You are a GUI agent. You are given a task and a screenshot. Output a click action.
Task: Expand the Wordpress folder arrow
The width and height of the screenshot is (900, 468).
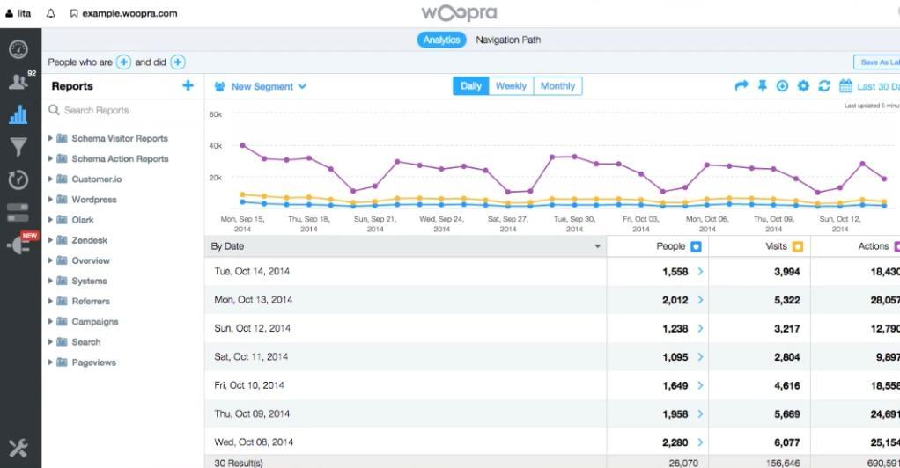50,199
